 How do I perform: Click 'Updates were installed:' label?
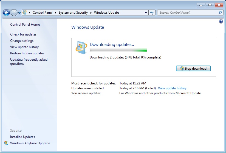click(x=88, y=88)
